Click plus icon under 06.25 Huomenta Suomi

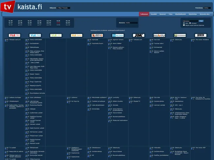pos(90,45)
